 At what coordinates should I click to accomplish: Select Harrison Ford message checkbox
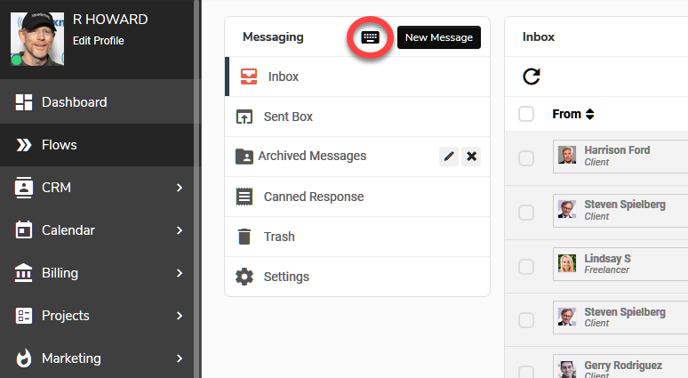click(x=526, y=158)
